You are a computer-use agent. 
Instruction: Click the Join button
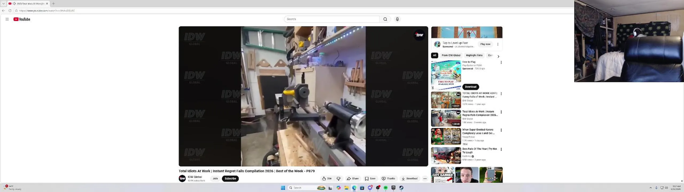pyautogui.click(x=215, y=179)
